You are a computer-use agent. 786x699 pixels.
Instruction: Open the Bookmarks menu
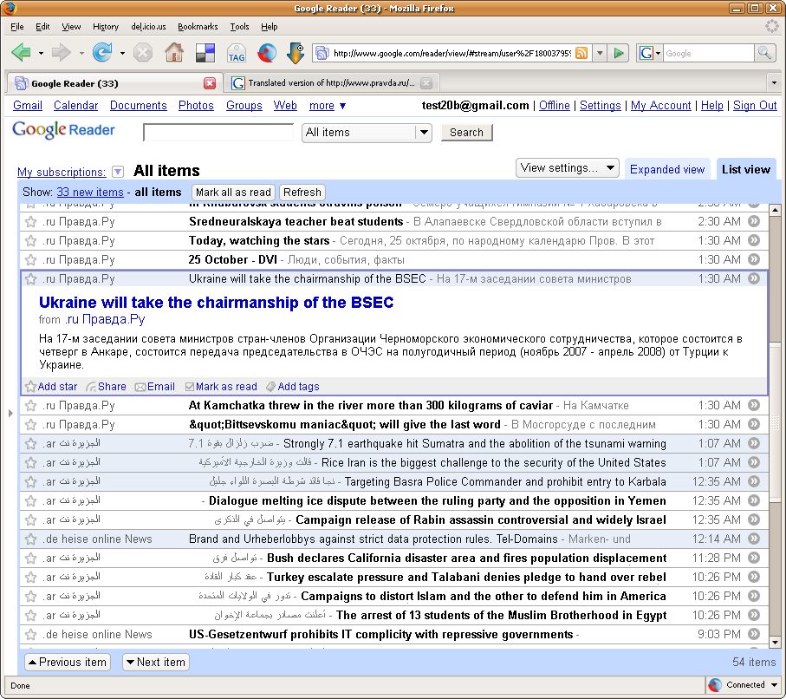tap(198, 27)
